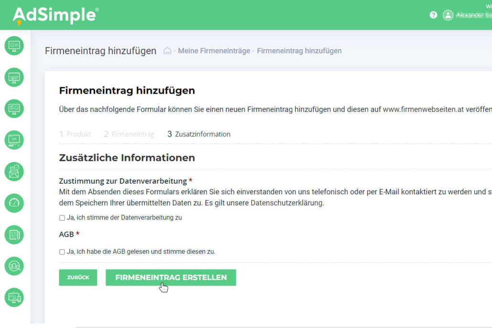Switch to step '2 Firmeneintrag'
This screenshot has height=328, width=492.
point(129,134)
